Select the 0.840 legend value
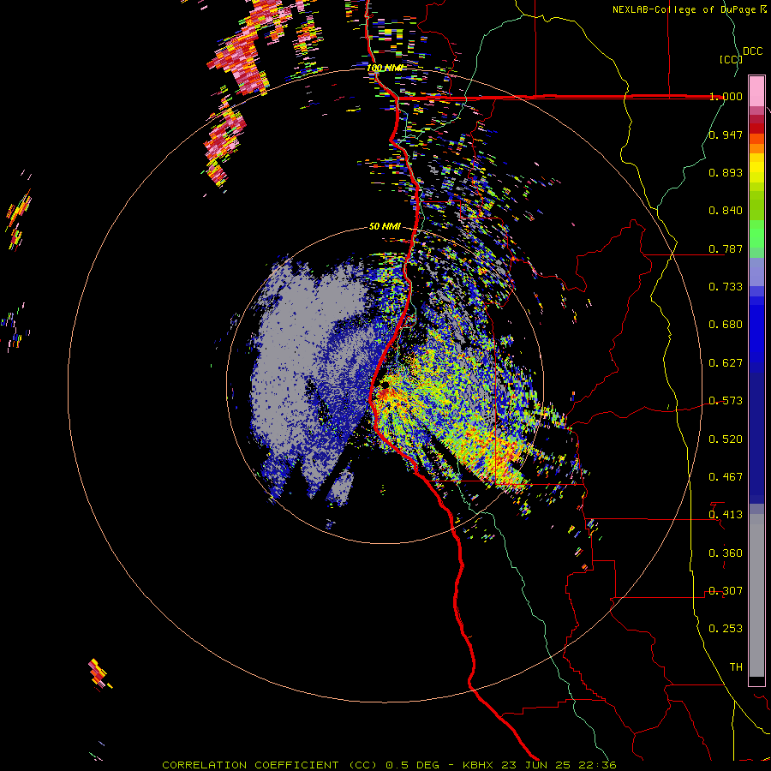The width and height of the screenshot is (771, 771). click(726, 211)
